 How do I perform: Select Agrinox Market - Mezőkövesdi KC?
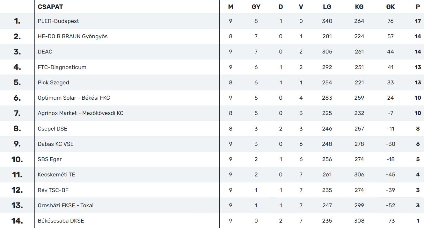[x=81, y=113]
